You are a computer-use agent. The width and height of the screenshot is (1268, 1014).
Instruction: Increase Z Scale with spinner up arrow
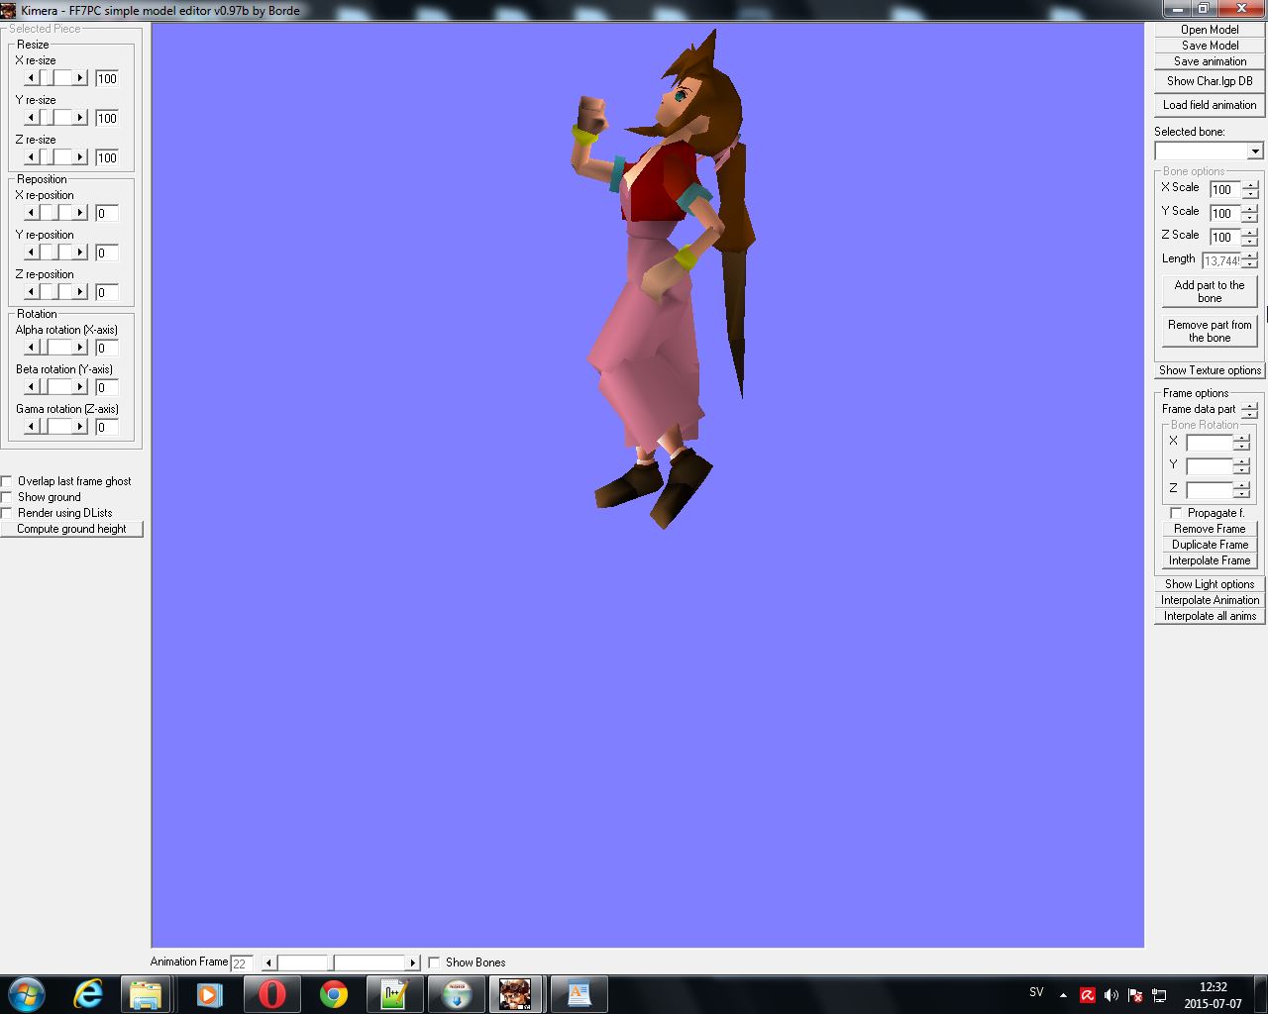(1250, 233)
